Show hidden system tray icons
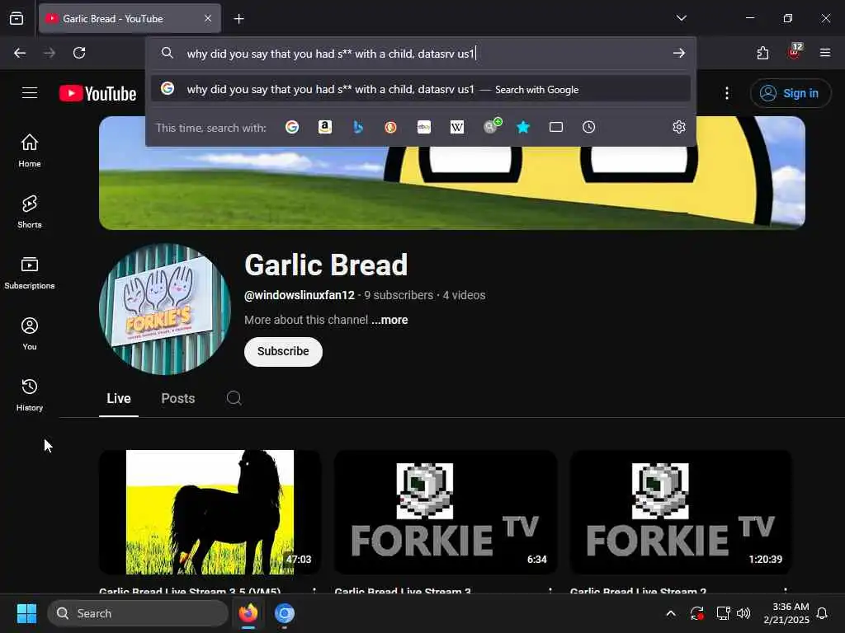The height and width of the screenshot is (633, 845). pos(671,613)
